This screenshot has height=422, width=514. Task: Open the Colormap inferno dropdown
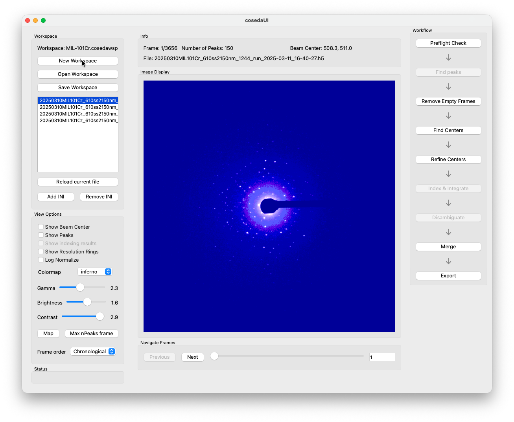coord(95,272)
